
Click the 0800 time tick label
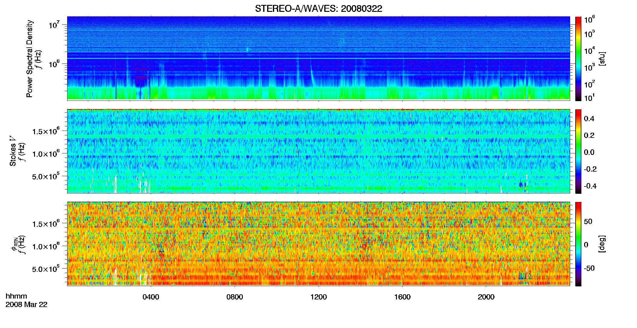pos(235,297)
